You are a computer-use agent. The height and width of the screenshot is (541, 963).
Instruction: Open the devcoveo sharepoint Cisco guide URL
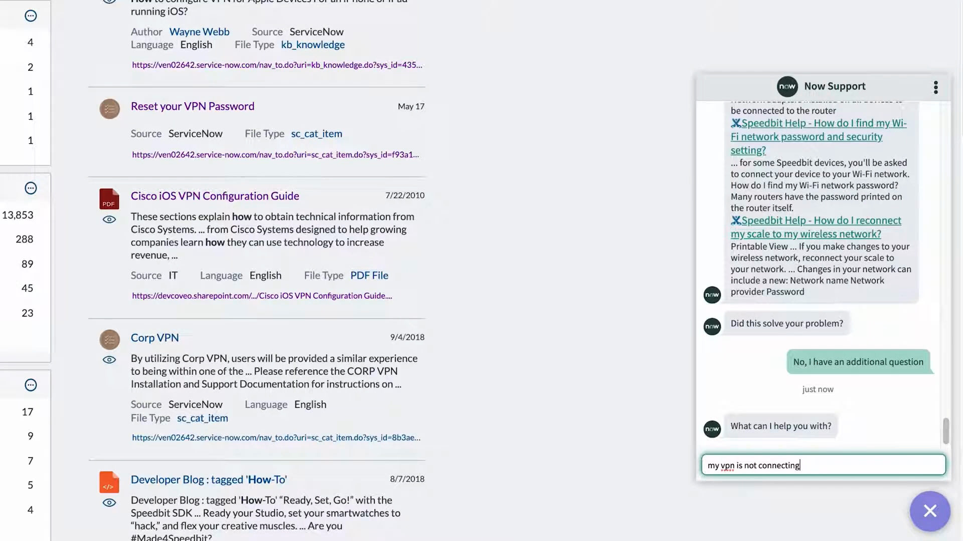[262, 296]
